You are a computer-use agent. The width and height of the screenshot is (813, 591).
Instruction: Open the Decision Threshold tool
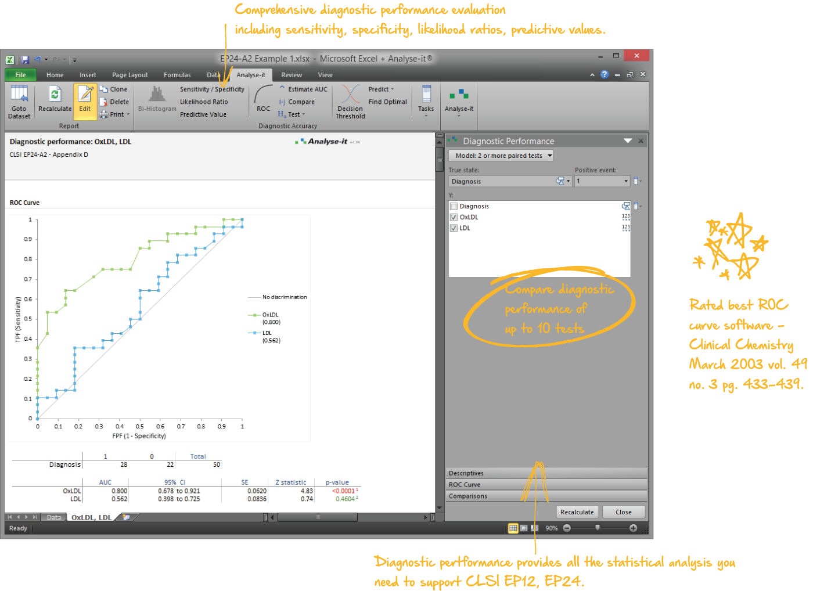coord(350,102)
